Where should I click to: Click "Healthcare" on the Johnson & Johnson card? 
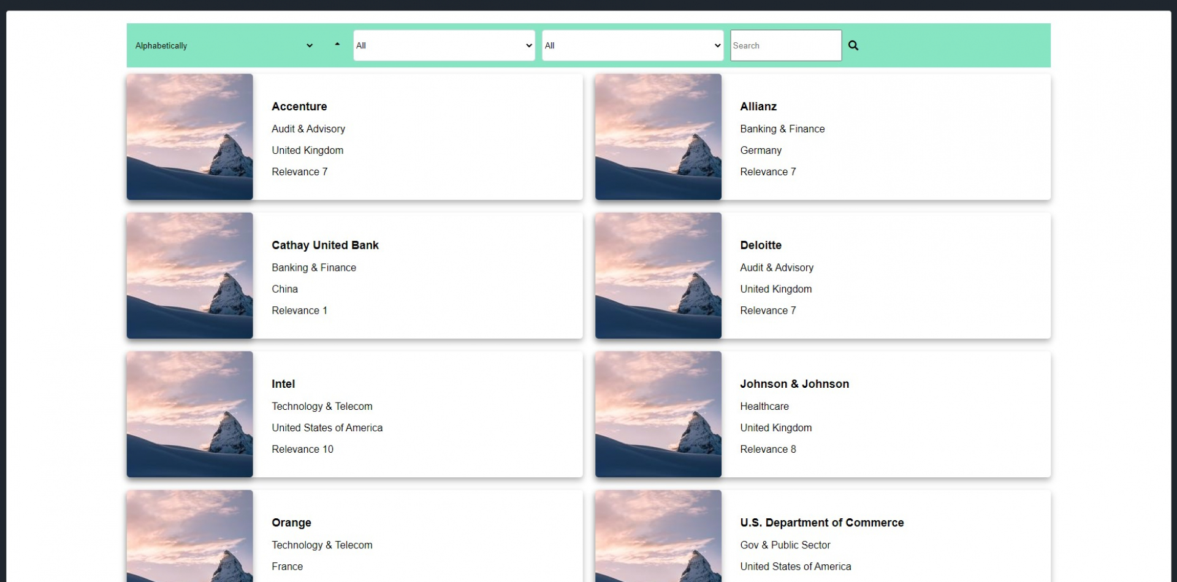[764, 406]
